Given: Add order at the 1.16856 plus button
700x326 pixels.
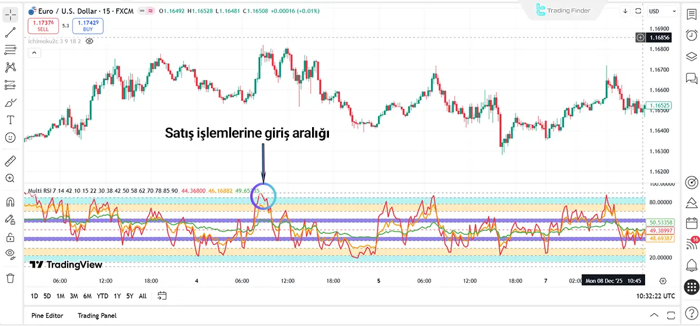Looking at the screenshot, I should point(640,37).
